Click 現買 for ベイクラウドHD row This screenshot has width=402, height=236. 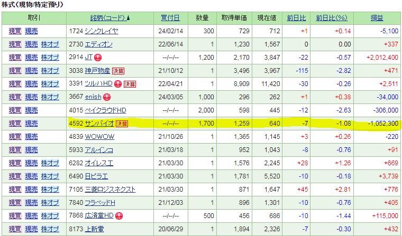15,110
